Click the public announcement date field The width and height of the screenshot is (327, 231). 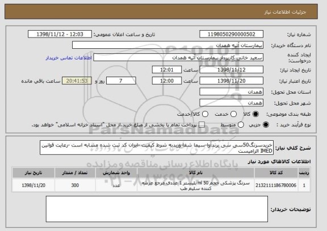coord(60,34)
